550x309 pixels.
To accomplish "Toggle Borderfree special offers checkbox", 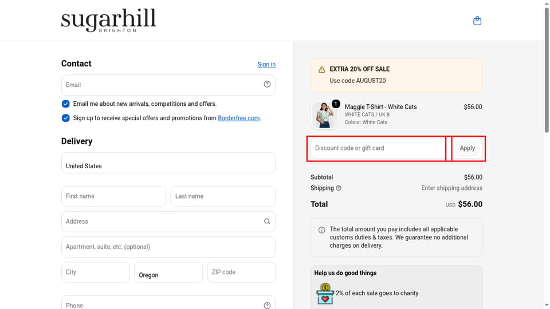I will point(65,118).
